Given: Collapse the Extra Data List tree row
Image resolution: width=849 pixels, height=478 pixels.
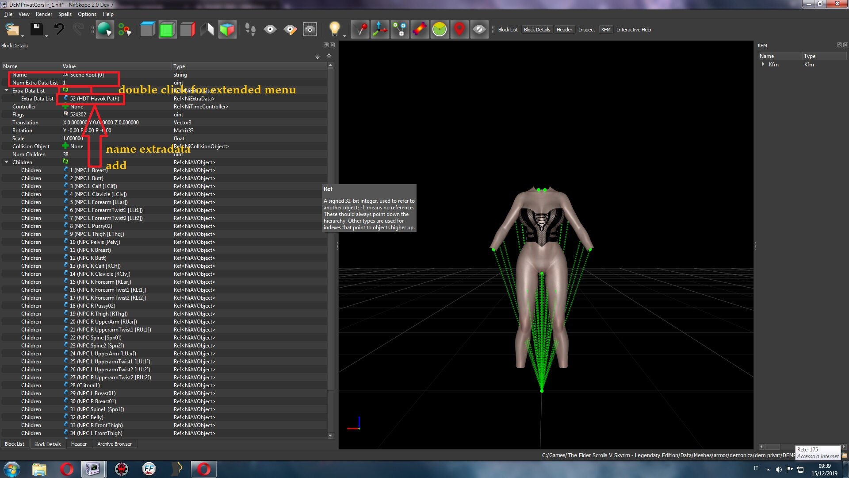Looking at the screenshot, I should click(7, 90).
